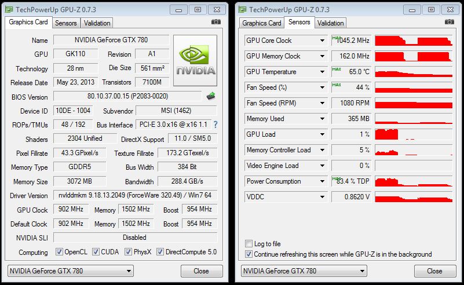
Task: Switch to Sensors tab in left window
Action: [x=65, y=23]
